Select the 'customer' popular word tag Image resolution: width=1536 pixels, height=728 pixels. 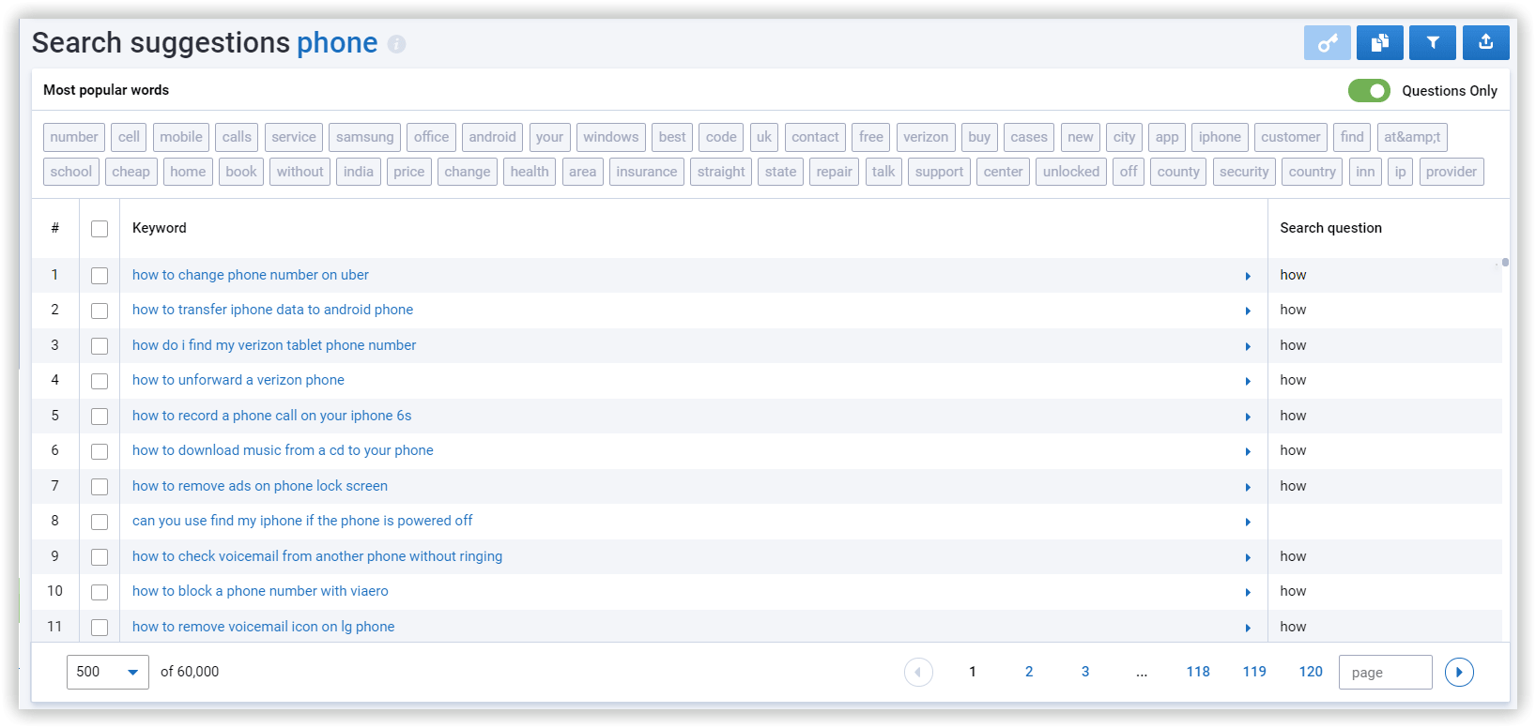[x=1291, y=137]
